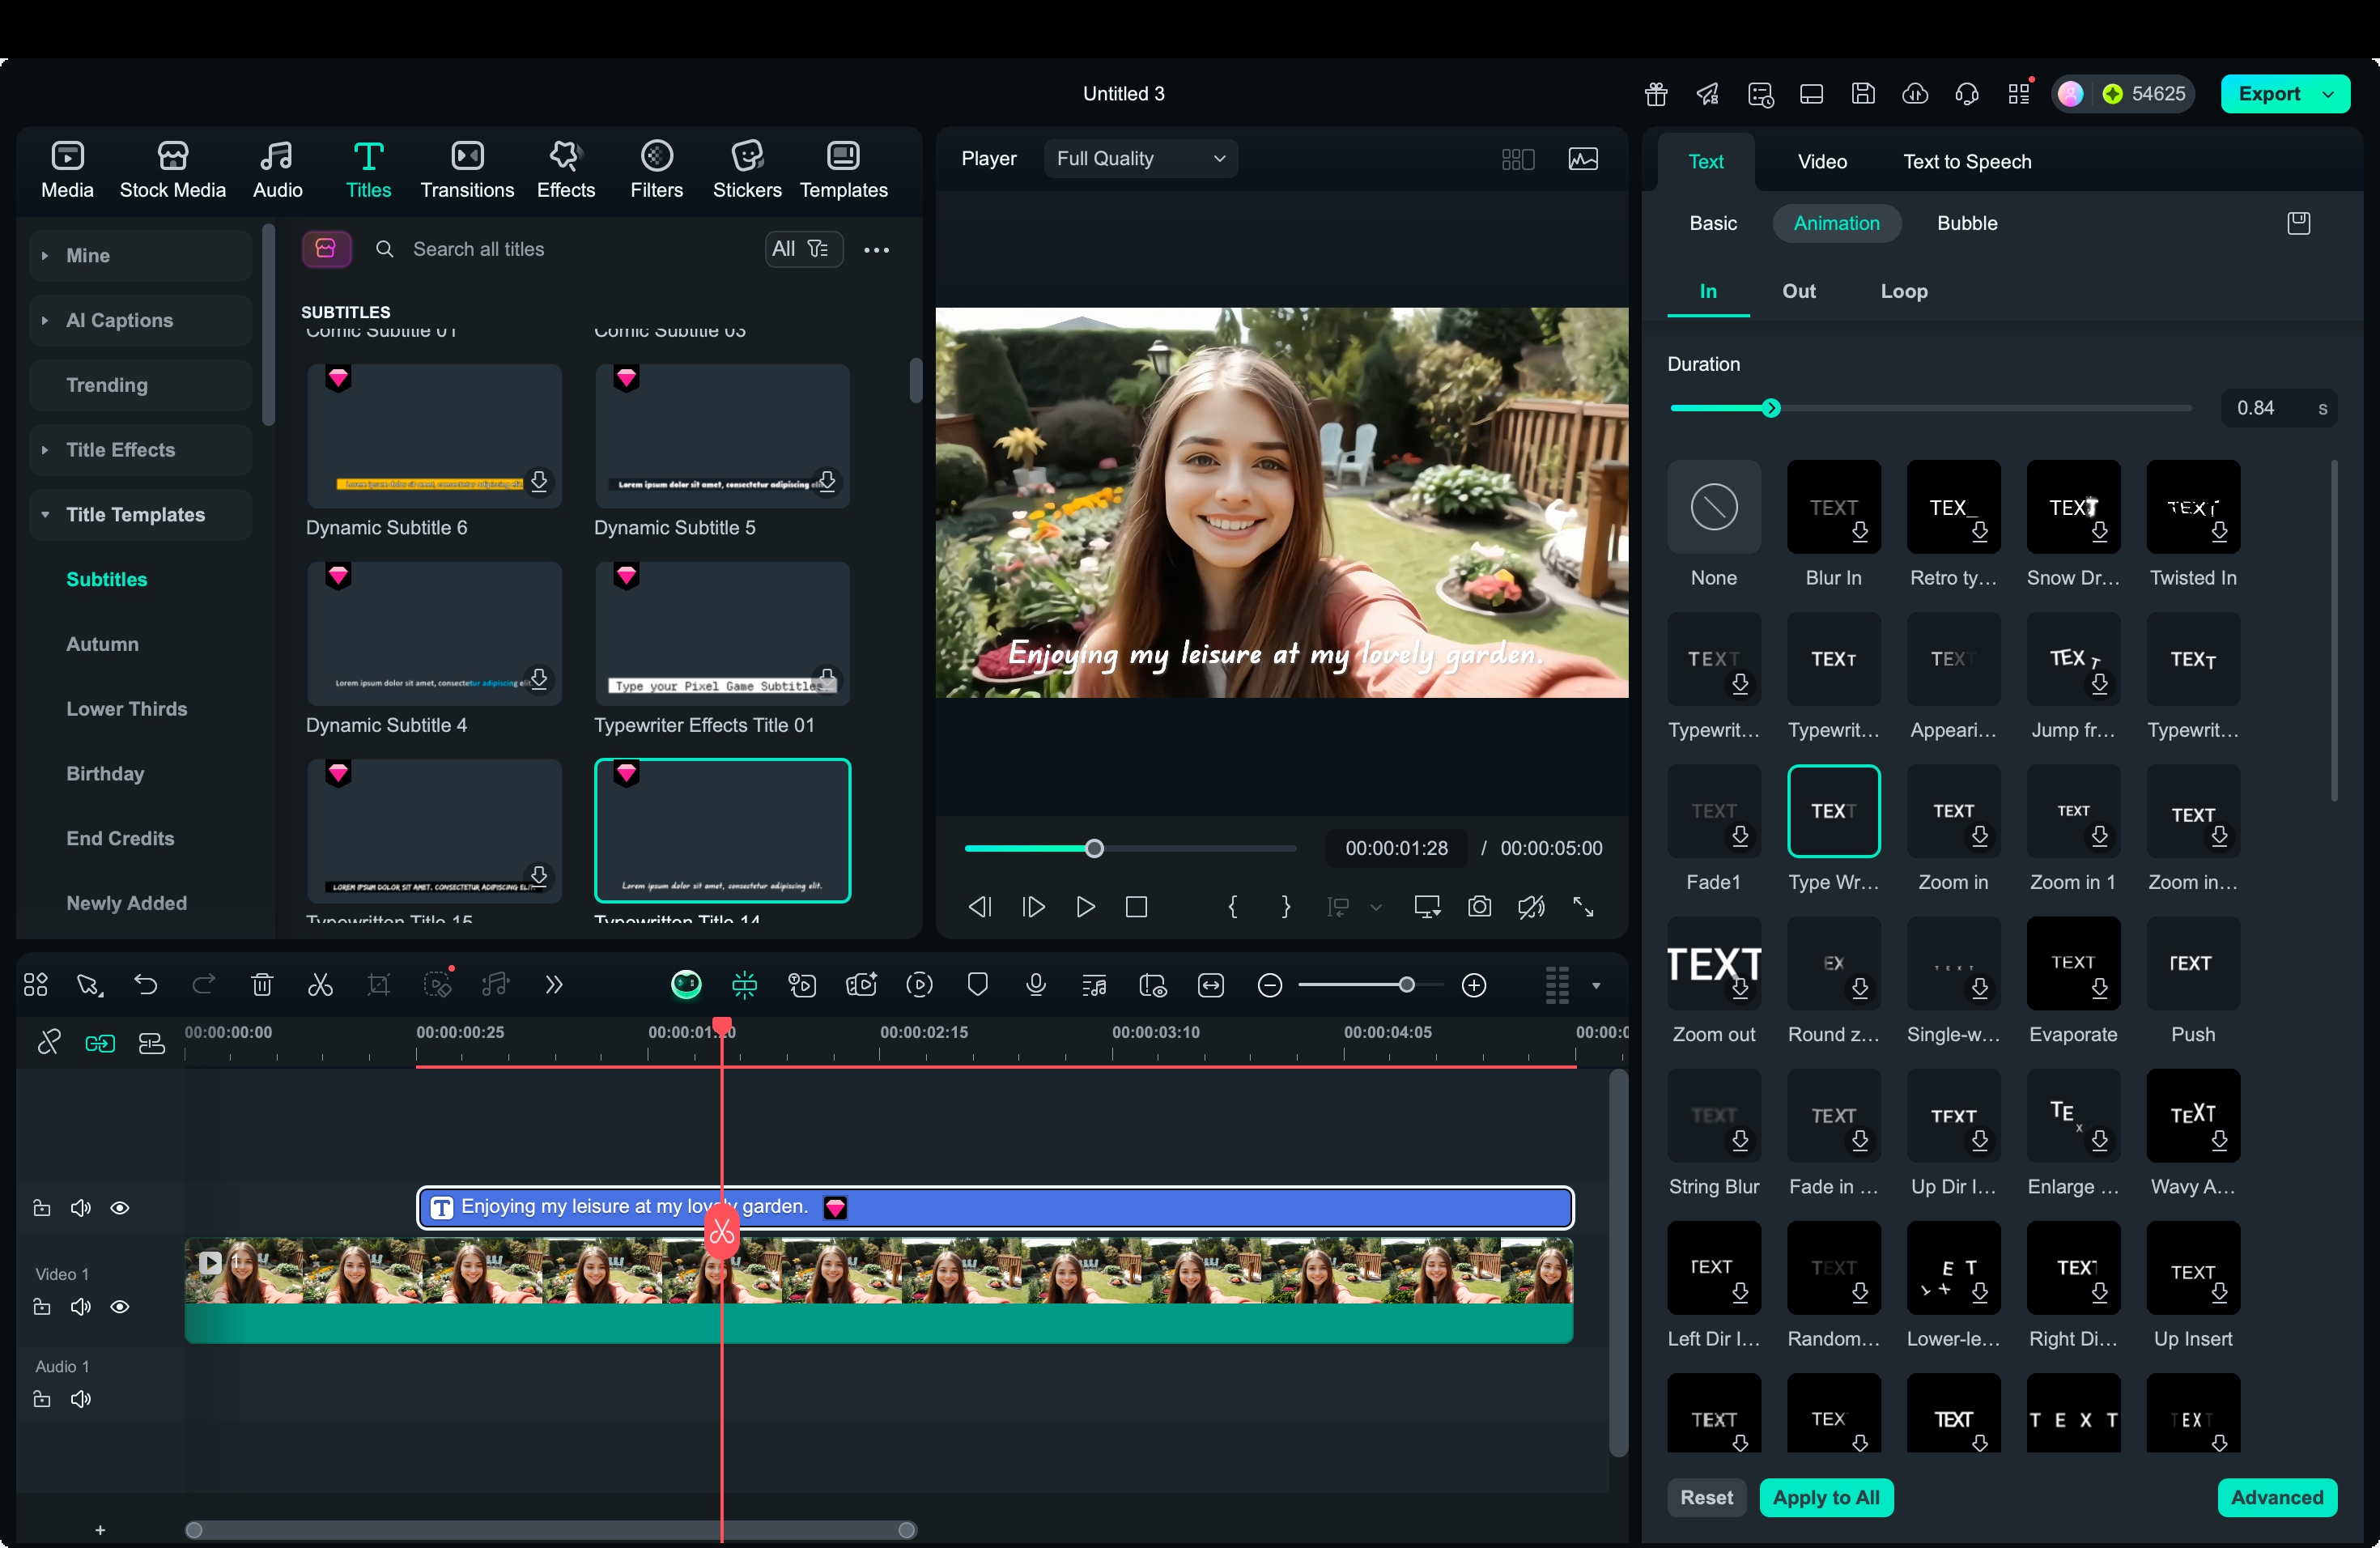This screenshot has width=2380, height=1548.
Task: Open the Effects panel
Action: (x=565, y=168)
